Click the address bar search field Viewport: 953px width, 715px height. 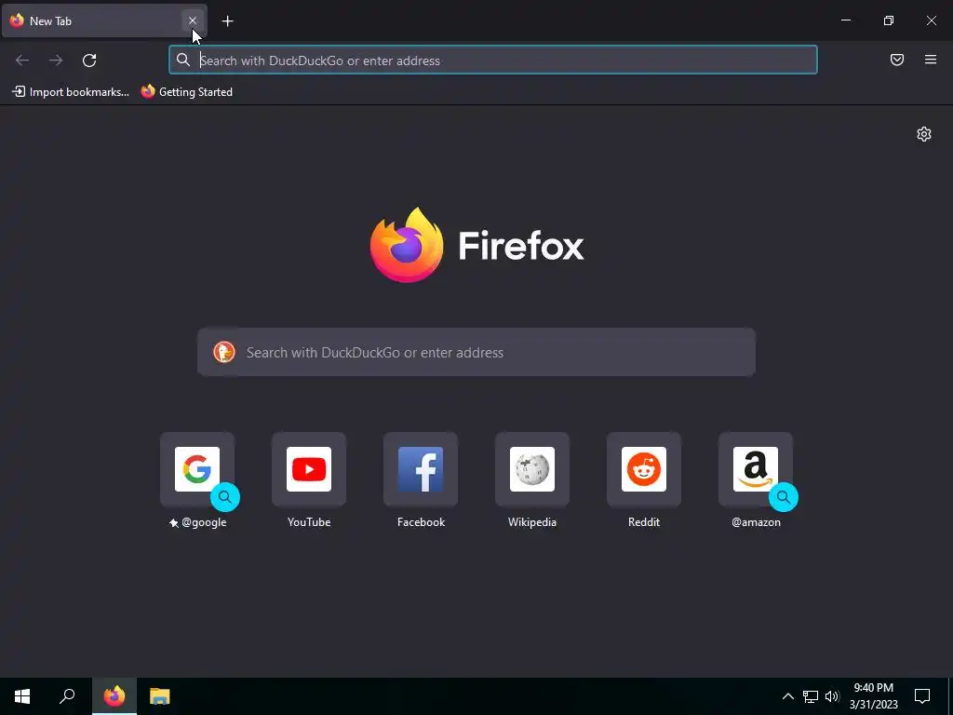[x=493, y=61]
